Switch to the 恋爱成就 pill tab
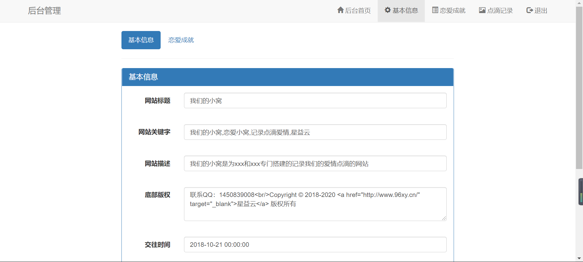 [181, 40]
